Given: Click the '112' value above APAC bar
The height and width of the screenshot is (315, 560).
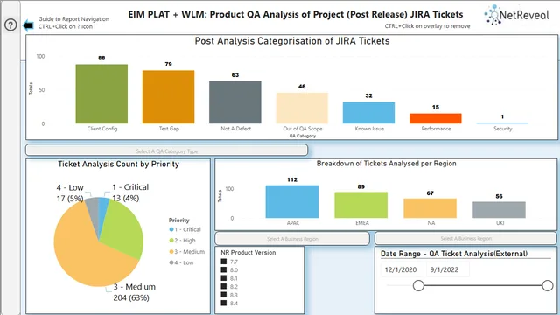Looking at the screenshot, I should (x=292, y=179).
